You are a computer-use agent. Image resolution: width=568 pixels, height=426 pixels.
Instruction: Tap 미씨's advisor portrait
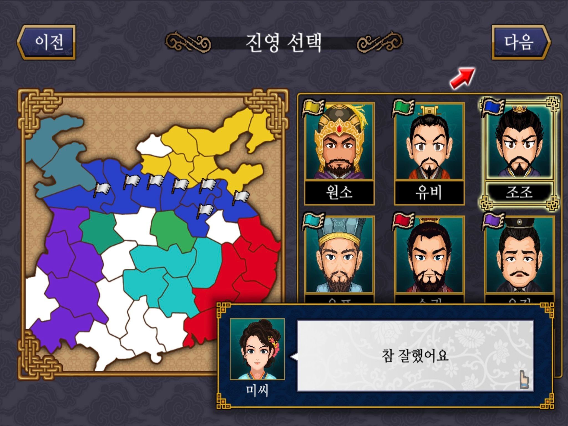click(x=257, y=349)
